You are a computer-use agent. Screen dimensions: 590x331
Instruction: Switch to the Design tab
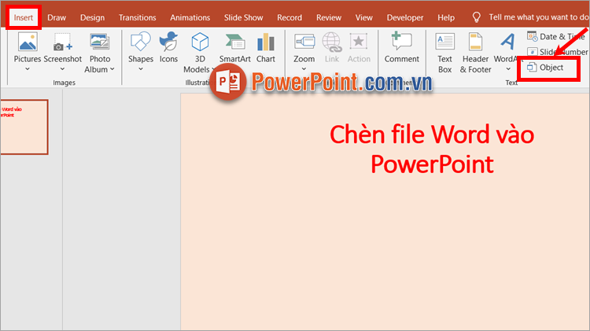coord(92,17)
